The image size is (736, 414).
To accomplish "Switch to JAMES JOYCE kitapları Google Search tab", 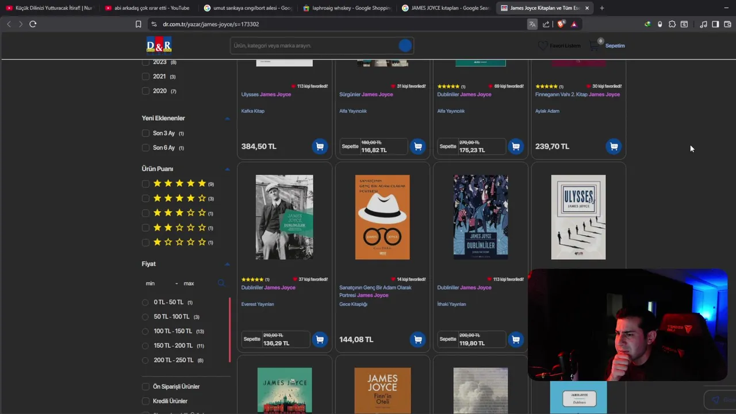I will pos(446,8).
